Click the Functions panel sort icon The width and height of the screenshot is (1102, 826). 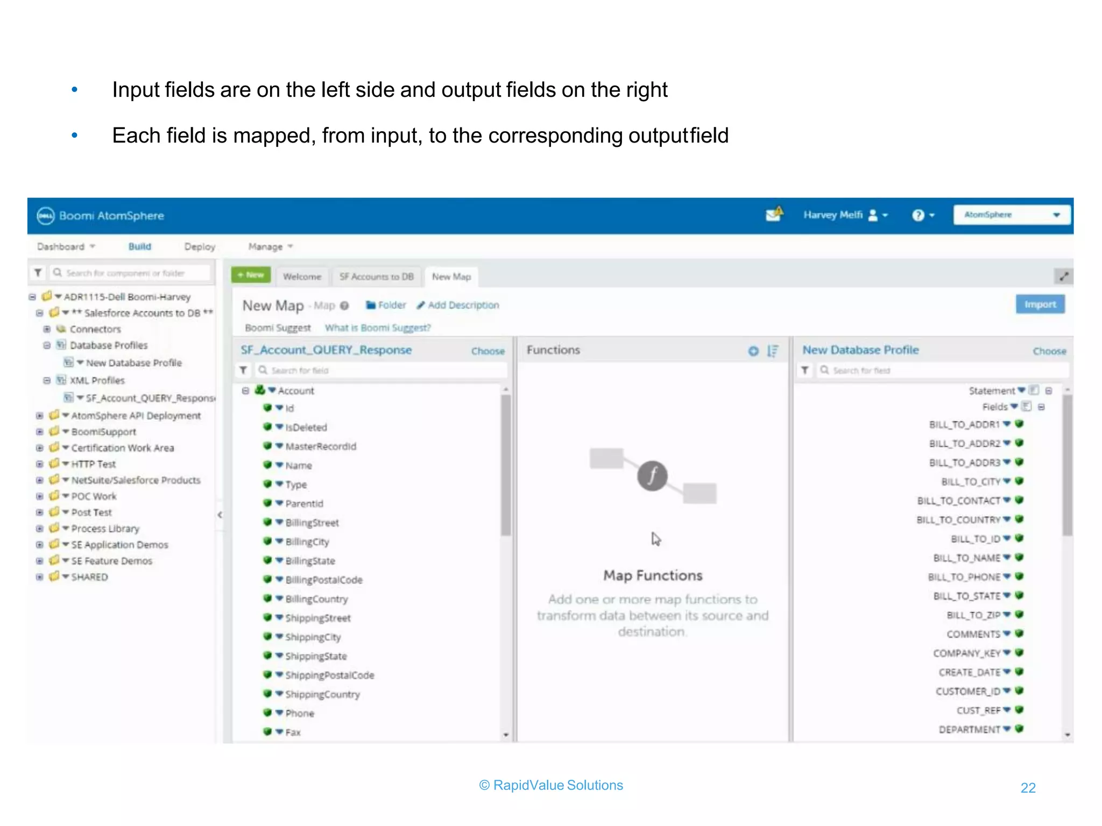point(773,351)
